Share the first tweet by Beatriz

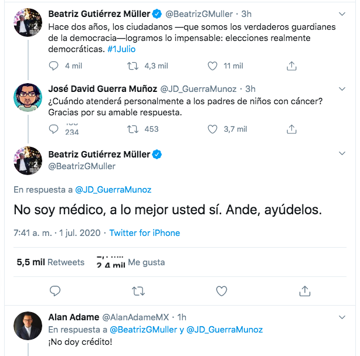coord(292,66)
